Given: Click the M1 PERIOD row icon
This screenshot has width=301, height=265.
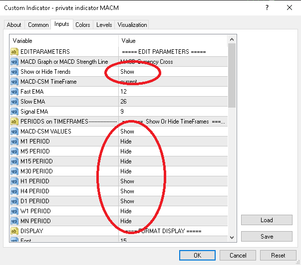Looking at the screenshot, I should tap(14, 141).
